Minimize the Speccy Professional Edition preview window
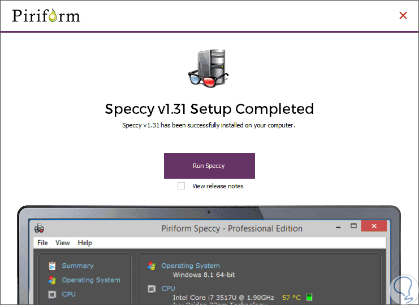This screenshot has height=305, width=419. click(x=338, y=227)
